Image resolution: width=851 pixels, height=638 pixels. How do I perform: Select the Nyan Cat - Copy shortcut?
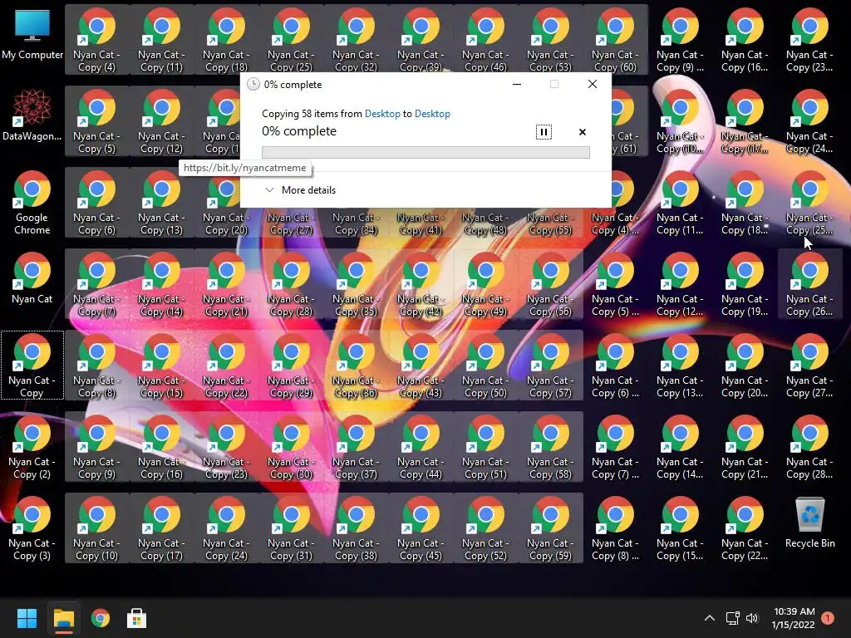pos(32,365)
